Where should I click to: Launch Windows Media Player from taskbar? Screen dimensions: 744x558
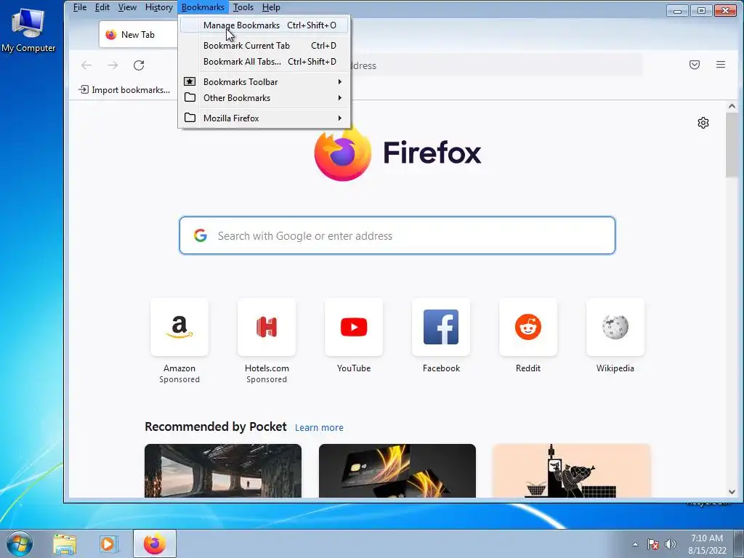(108, 543)
